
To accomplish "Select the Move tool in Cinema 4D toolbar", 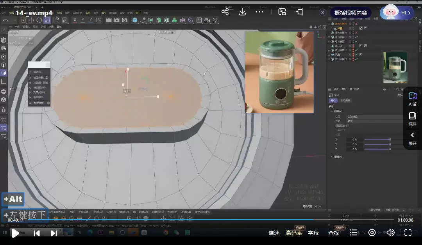I will tap(31, 20).
